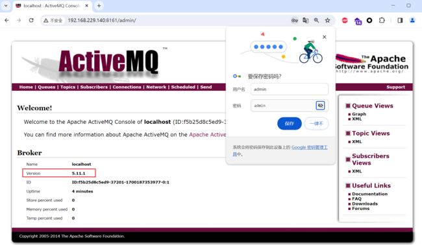Open the Queues menu item
Screen dimensions: 422x245
pos(46,87)
